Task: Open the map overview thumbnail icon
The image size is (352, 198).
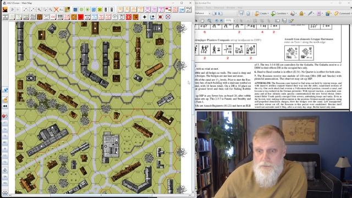Action: (x=67, y=9)
